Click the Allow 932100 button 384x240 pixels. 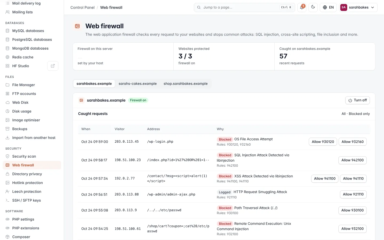pos(353,229)
